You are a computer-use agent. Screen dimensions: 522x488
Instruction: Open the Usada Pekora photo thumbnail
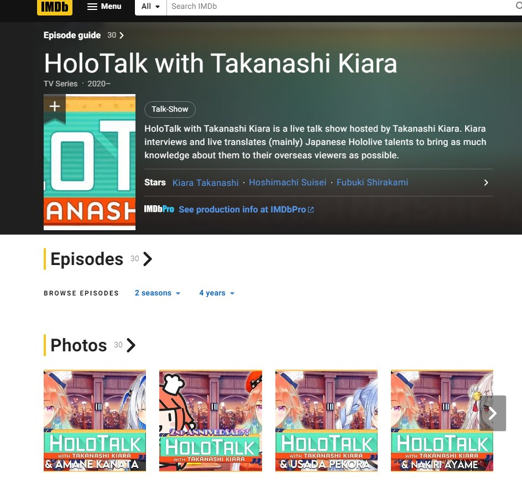click(x=327, y=420)
